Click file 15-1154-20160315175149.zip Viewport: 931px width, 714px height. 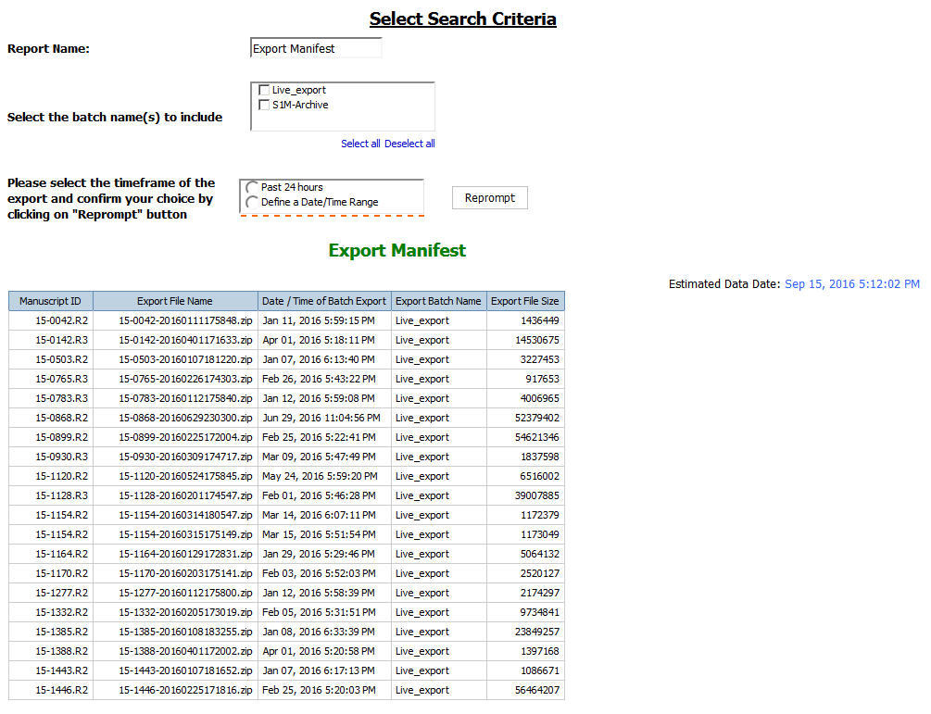185,534
